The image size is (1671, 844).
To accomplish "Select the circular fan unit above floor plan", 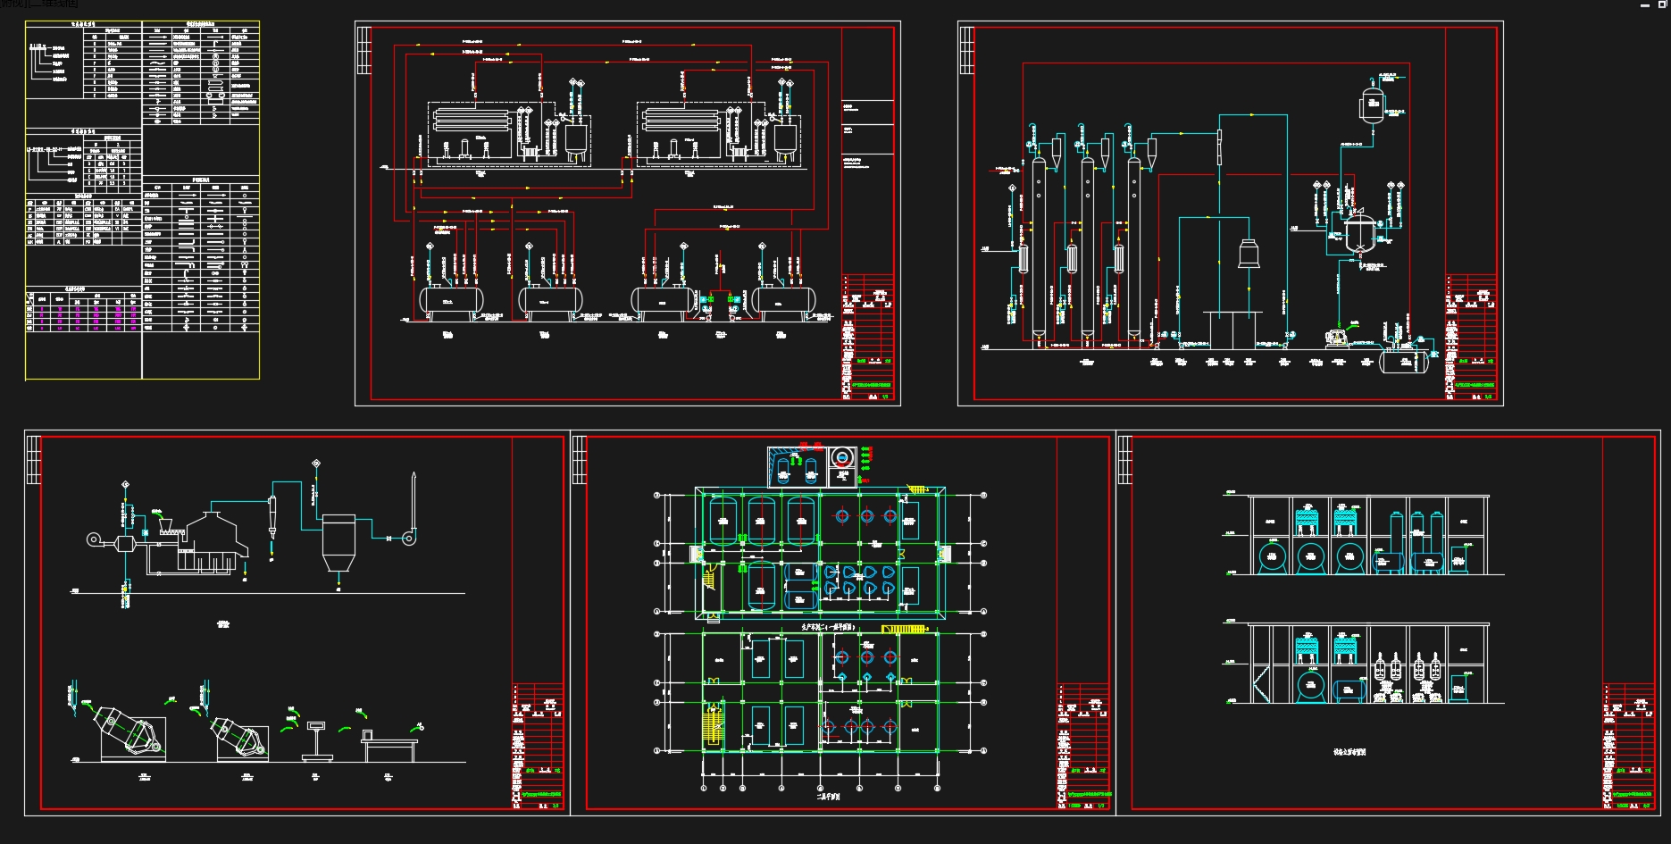I will [842, 457].
